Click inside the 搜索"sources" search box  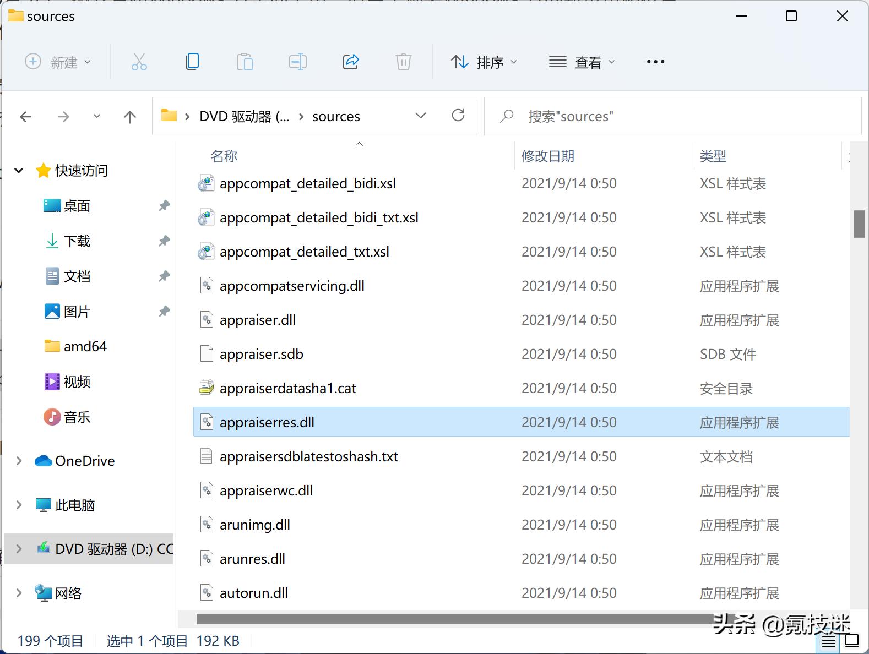click(x=672, y=116)
